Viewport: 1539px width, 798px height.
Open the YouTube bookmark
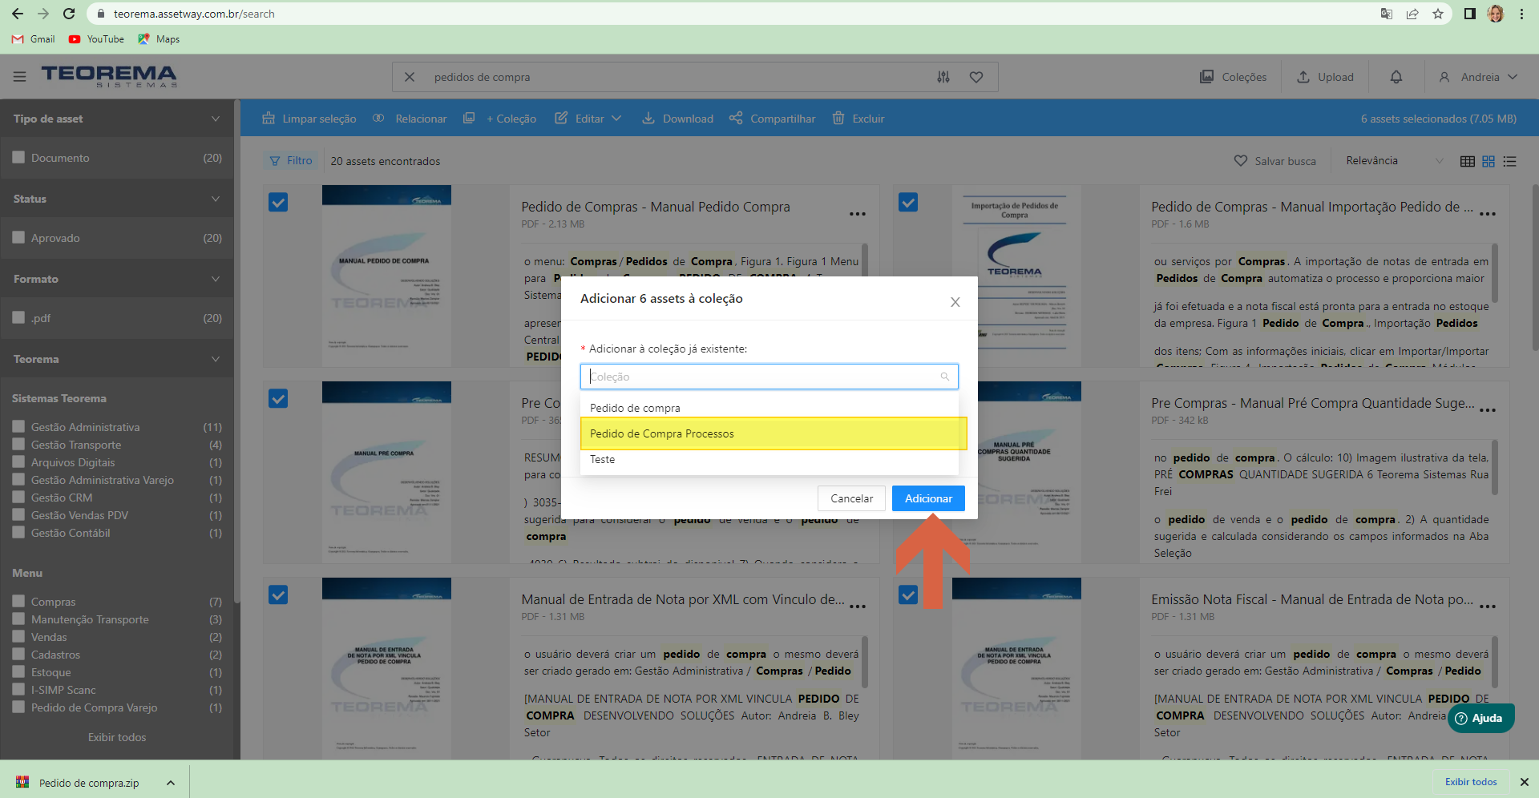coord(96,38)
